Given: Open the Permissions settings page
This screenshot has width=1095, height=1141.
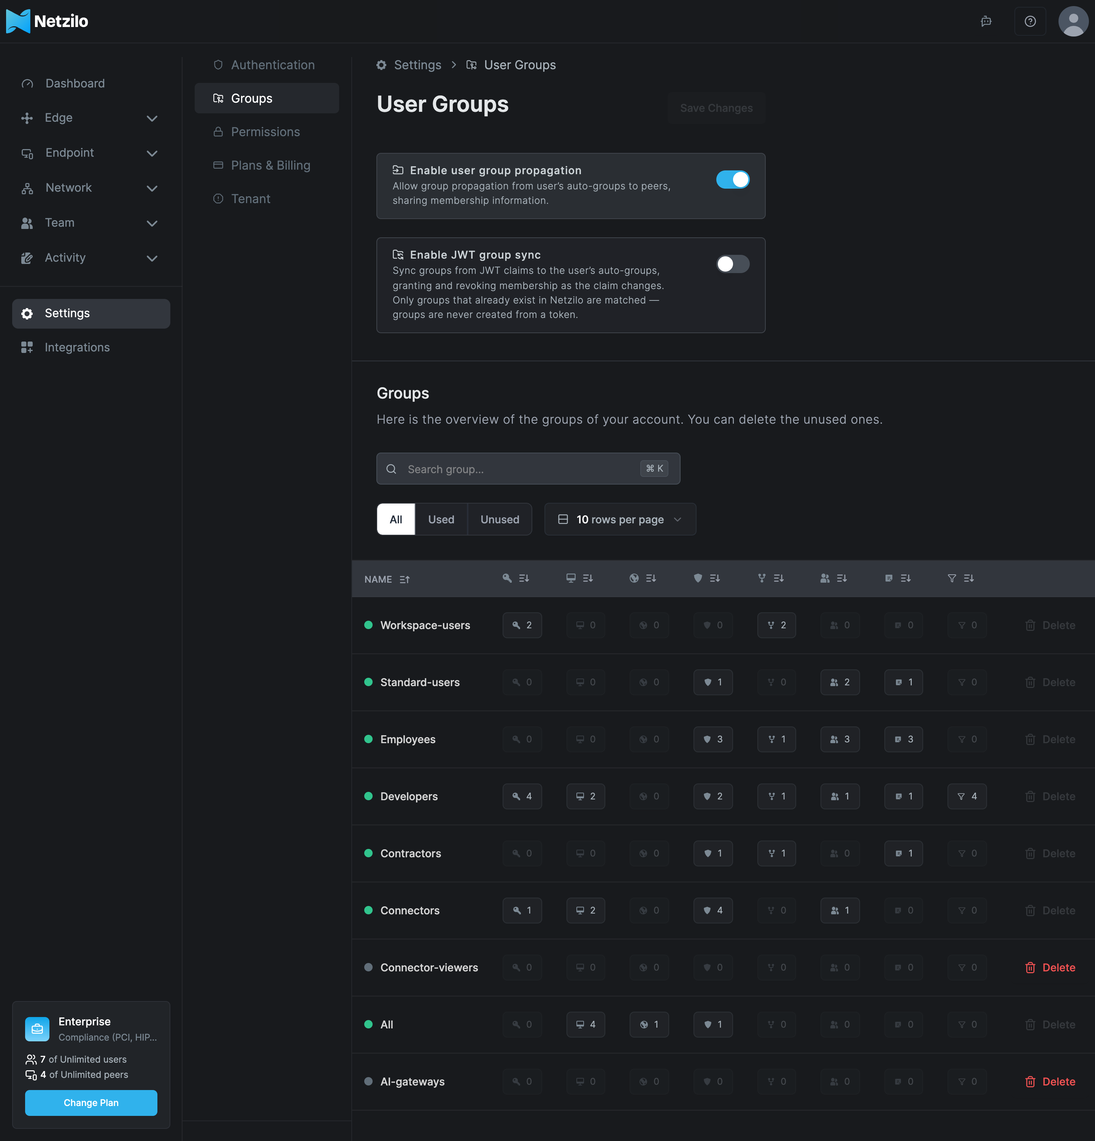Looking at the screenshot, I should (267, 132).
